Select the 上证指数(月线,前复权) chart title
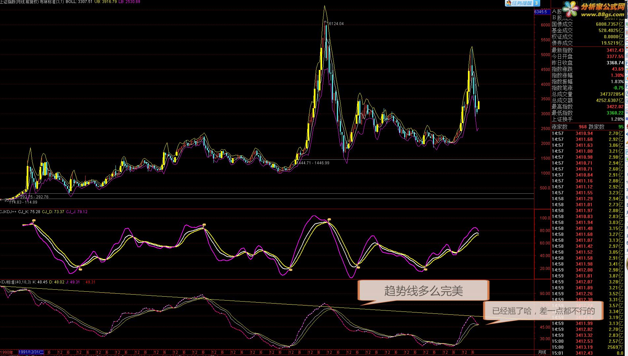 coord(19,2)
